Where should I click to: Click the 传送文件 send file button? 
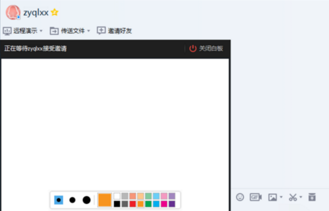pyautogui.click(x=67, y=31)
